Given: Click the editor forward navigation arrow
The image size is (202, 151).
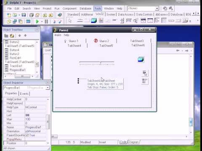Looking at the screenshot, I should [x=187, y=51].
